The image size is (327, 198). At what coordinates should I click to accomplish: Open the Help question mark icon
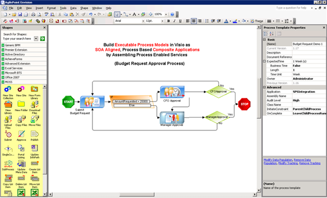coord(172,14)
